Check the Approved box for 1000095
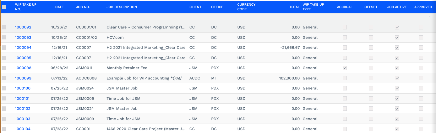 [x=421, y=58]
